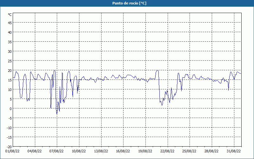Viewport: 254px width, 159px height.
Task: Click the y-axis value 40
Action: click(10, 32)
